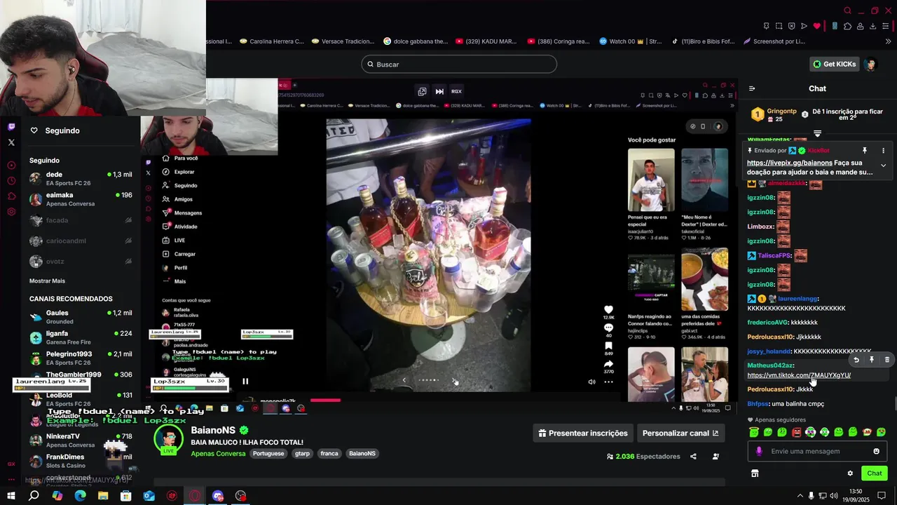Share the stream via share icon
The width and height of the screenshot is (897, 505).
pos(693,457)
